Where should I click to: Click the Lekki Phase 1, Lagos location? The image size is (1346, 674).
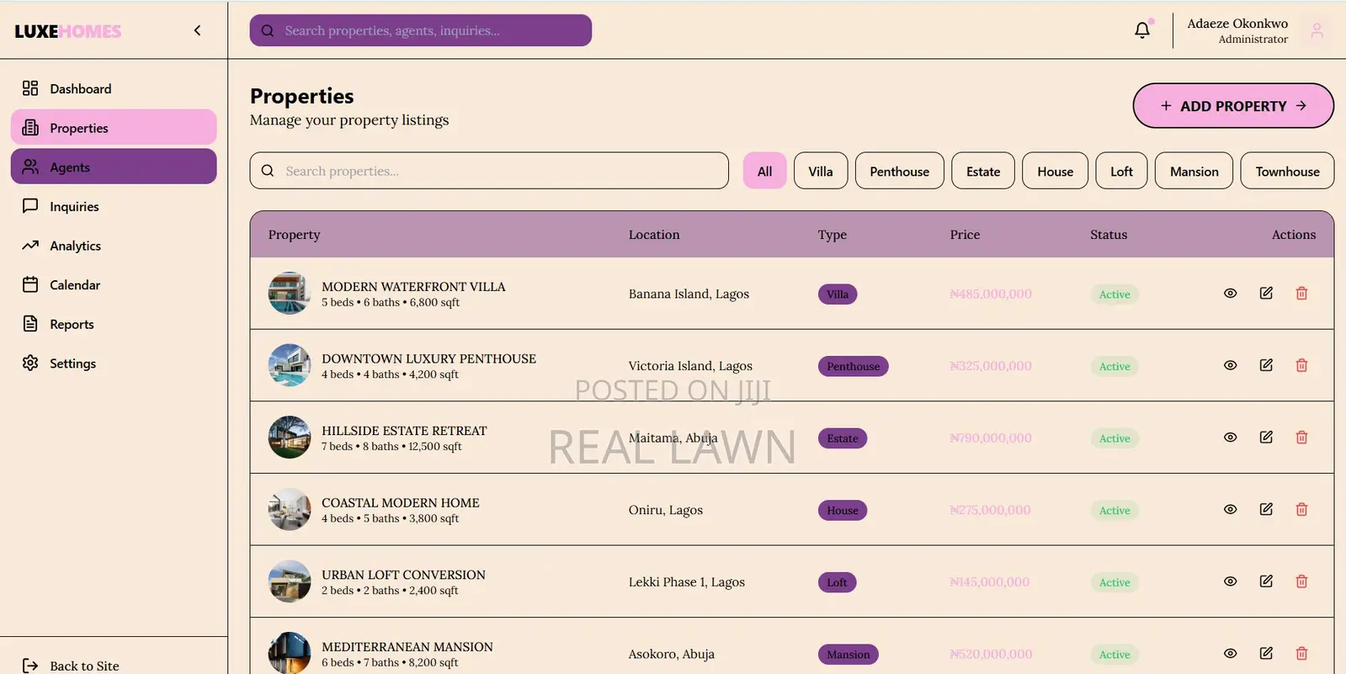coord(687,581)
